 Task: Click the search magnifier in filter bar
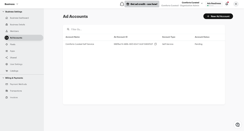point(68,29)
